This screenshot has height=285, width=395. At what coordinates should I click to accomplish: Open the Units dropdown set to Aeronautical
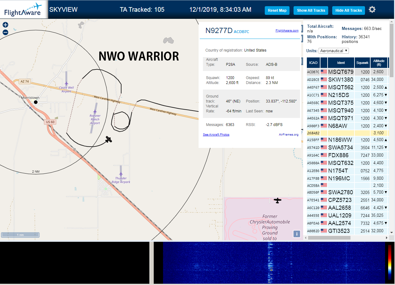(x=334, y=51)
